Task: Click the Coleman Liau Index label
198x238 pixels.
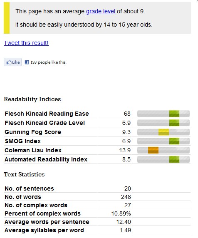Action: pos(33,150)
